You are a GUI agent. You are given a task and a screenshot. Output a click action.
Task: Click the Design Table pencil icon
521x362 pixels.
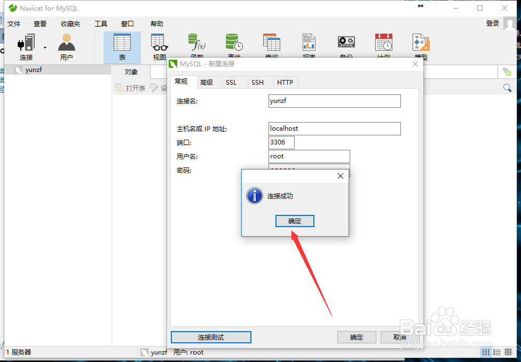pos(154,88)
